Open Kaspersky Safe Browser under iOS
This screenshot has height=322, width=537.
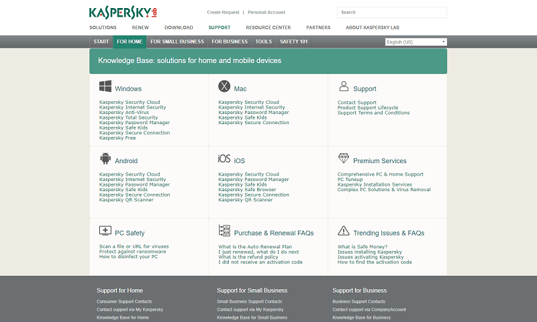coord(247,190)
